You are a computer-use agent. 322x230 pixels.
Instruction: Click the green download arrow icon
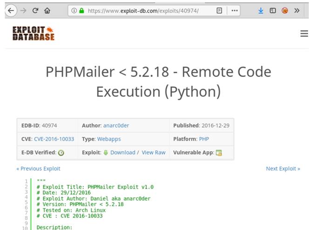(106, 153)
